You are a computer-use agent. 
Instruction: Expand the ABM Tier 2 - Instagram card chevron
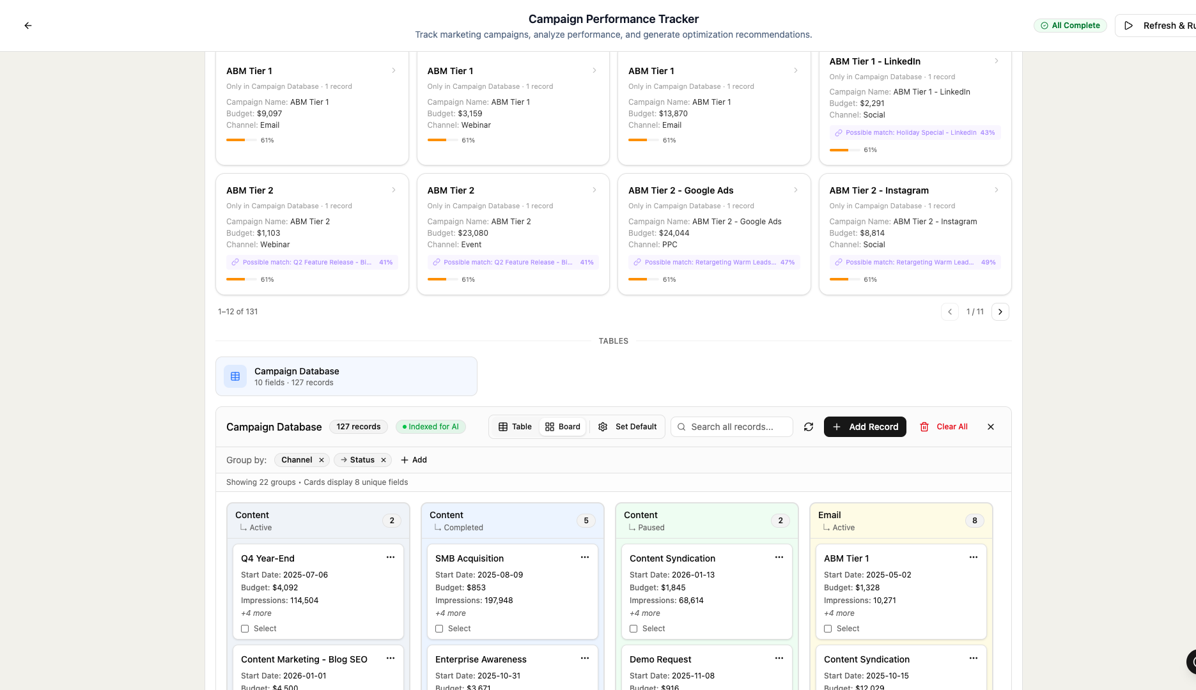click(996, 190)
